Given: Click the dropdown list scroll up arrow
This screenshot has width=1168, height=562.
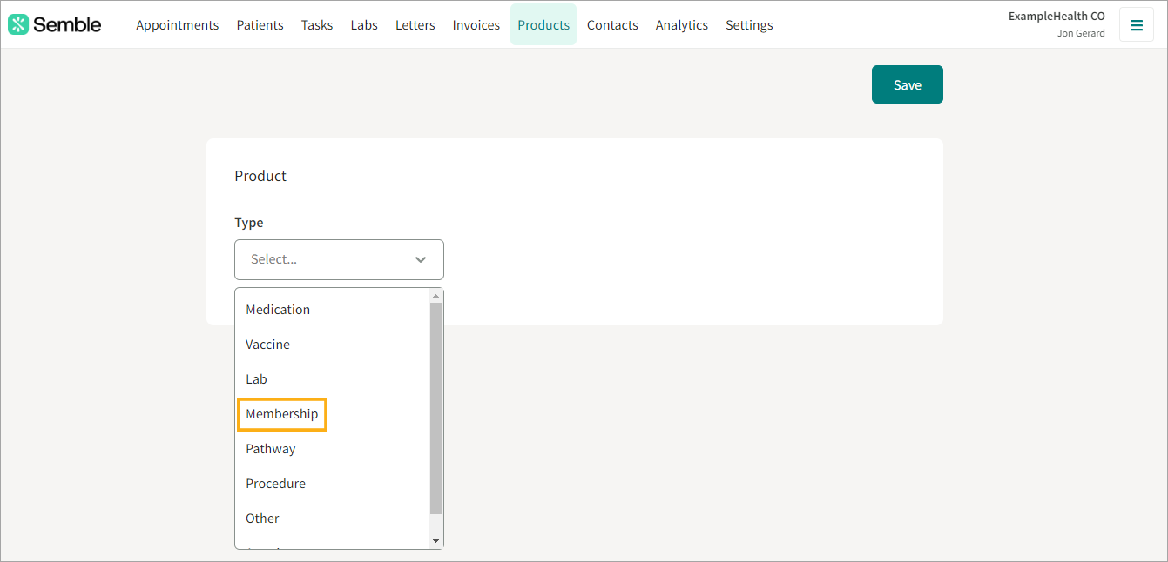Looking at the screenshot, I should click(436, 296).
